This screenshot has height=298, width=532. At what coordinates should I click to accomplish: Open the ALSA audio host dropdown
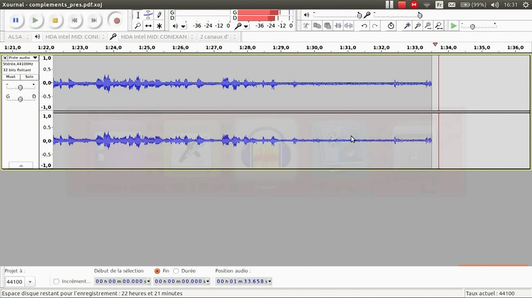pyautogui.click(x=18, y=37)
